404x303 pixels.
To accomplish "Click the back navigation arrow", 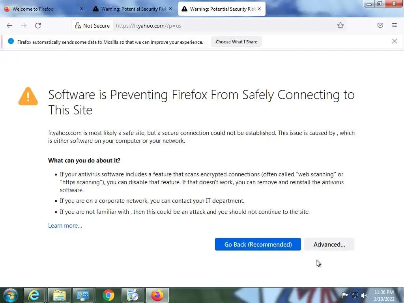I will pos(9,26).
